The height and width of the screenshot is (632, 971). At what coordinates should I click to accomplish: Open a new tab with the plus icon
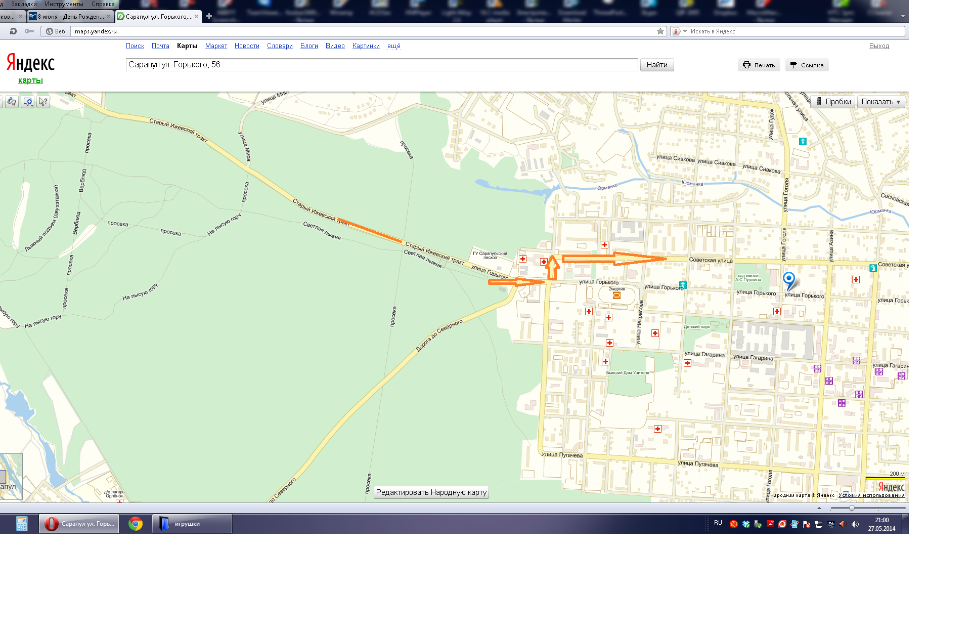pos(209,16)
